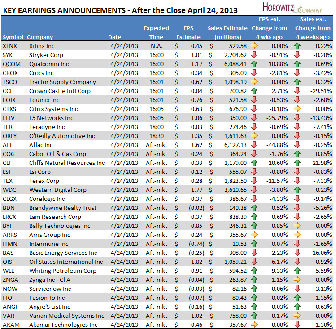Screen dimensions: 336x329
Task: Click the EPS Estimate column header
Action: tap(188, 33)
